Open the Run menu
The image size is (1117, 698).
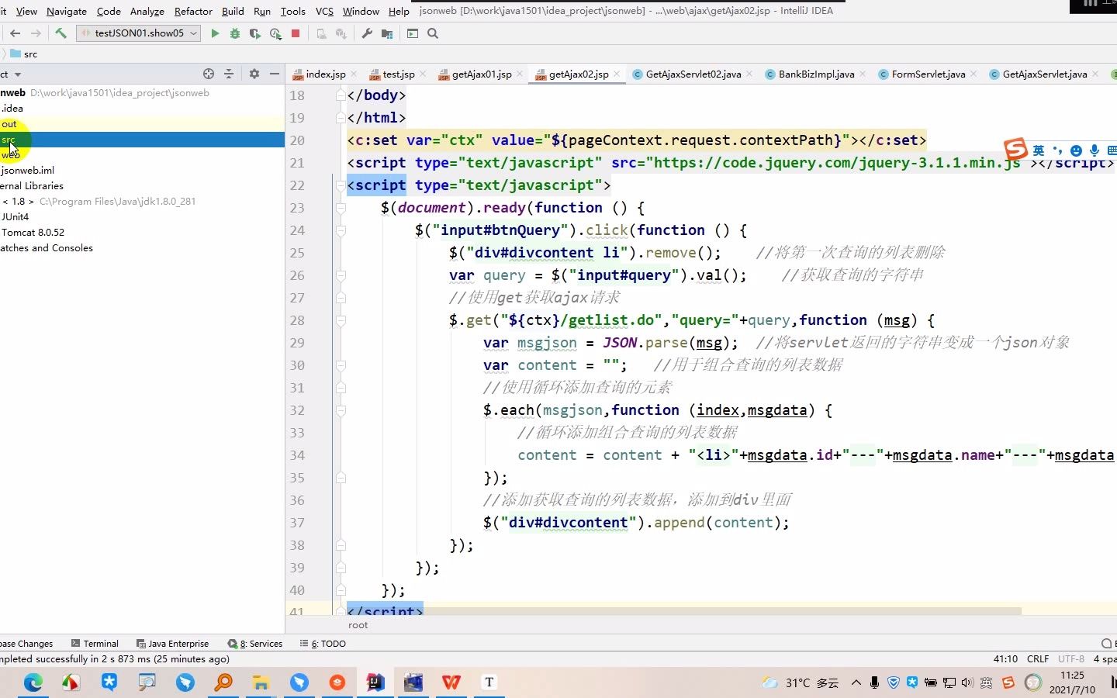click(x=262, y=11)
